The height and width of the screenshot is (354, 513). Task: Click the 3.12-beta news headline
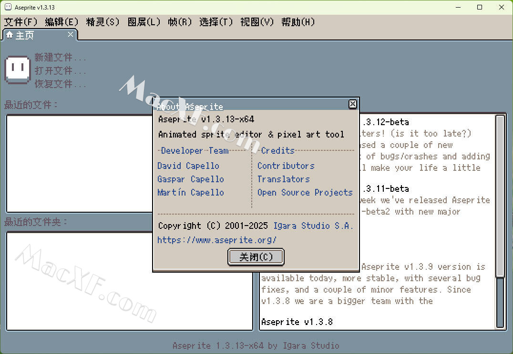[x=386, y=122]
